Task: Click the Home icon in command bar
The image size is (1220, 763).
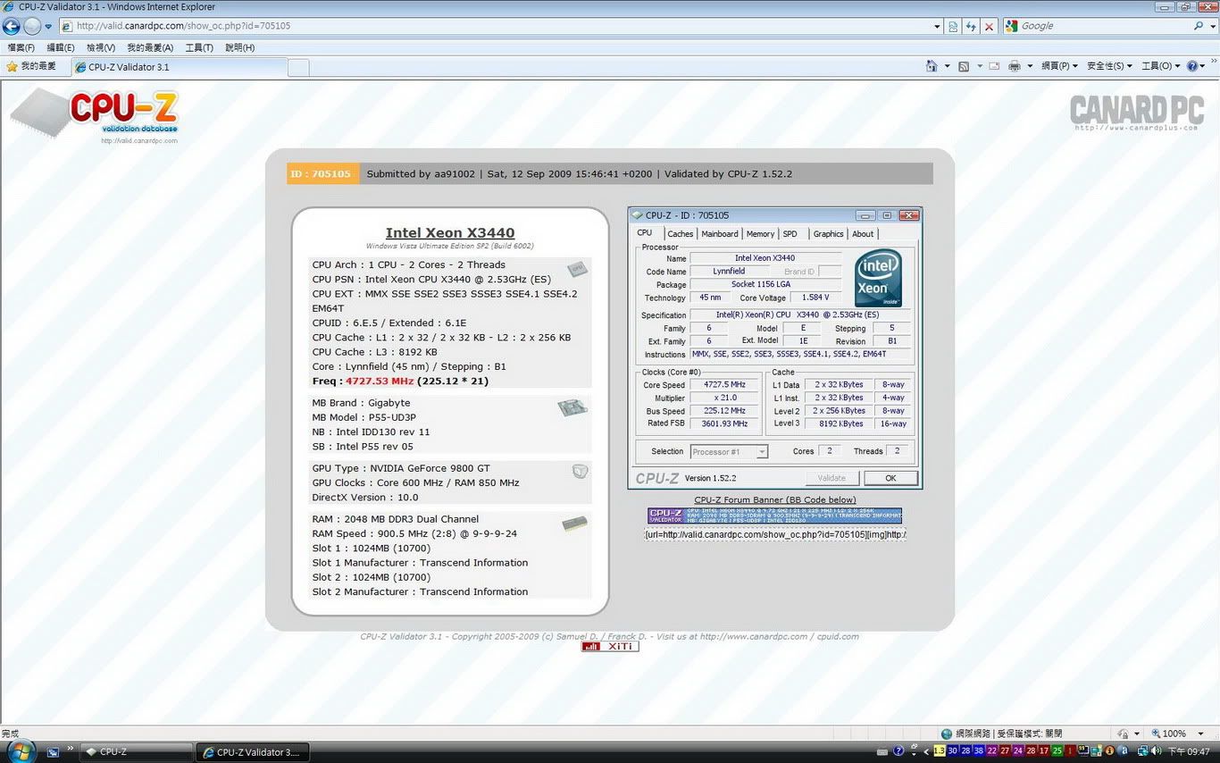Action: pyautogui.click(x=932, y=66)
